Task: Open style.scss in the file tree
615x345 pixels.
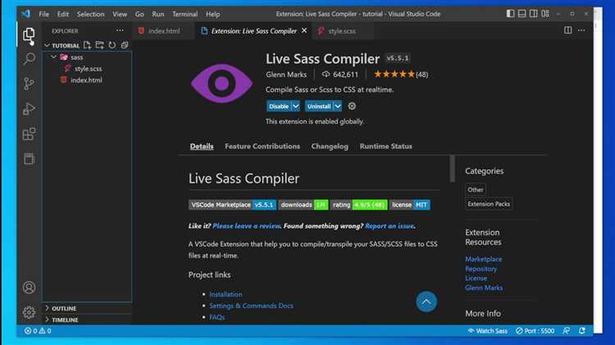Action: pyautogui.click(x=87, y=69)
